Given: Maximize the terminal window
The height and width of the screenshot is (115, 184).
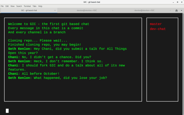Looking at the screenshot, I should [177, 2].
